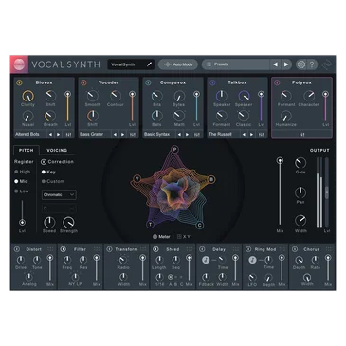The image size is (346, 346).
Task: Open Bass Grater preset list
Action: [95, 135]
